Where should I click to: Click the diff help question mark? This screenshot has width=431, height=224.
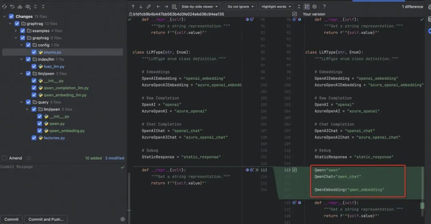click(x=324, y=7)
